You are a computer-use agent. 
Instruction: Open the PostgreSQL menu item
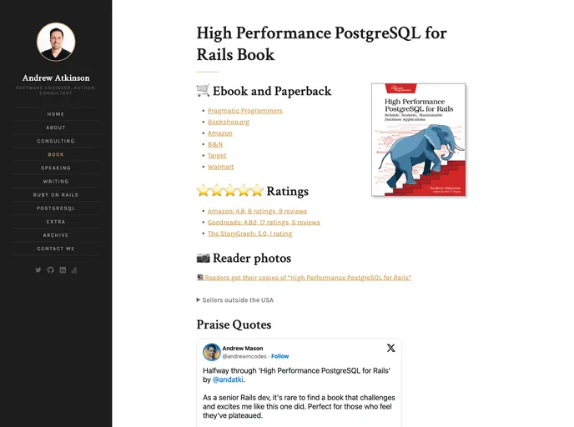pos(56,208)
